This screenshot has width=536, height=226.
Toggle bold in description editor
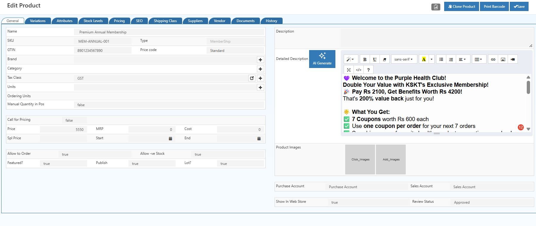[x=365, y=59]
